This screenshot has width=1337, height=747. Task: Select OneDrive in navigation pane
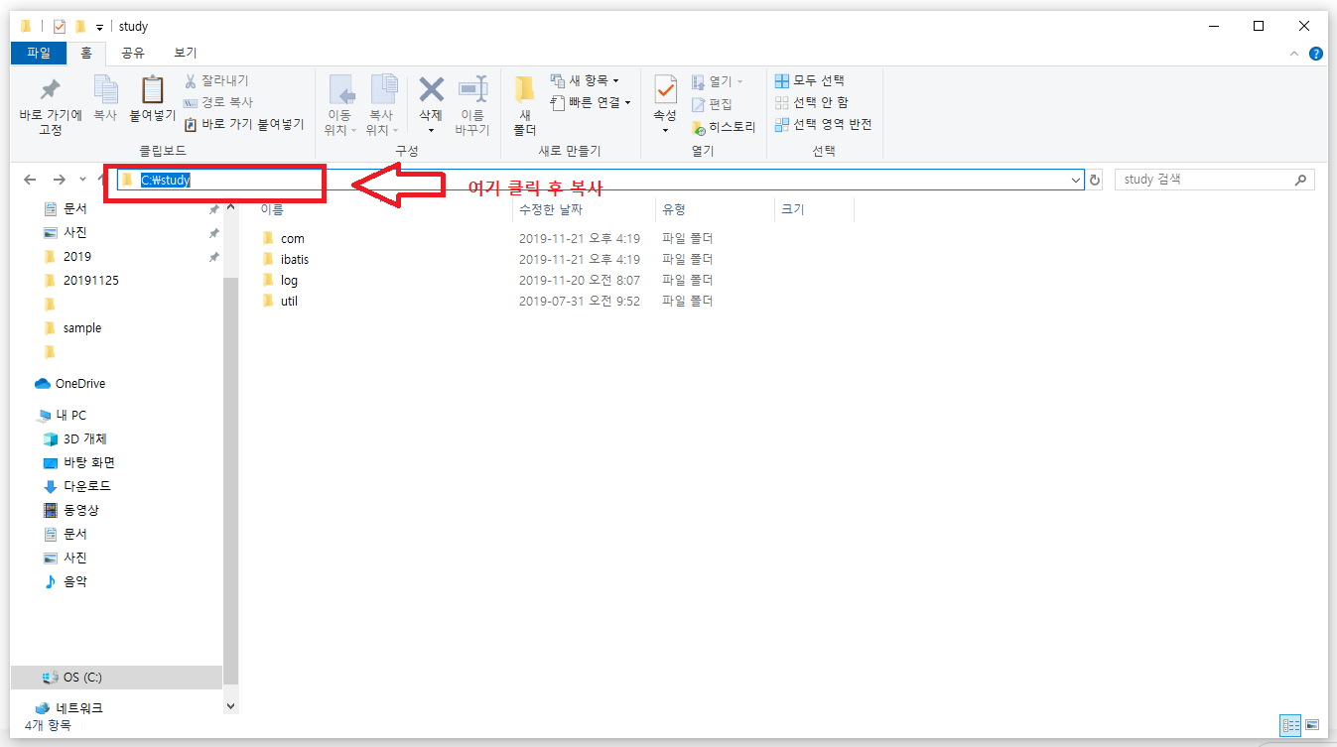point(79,383)
